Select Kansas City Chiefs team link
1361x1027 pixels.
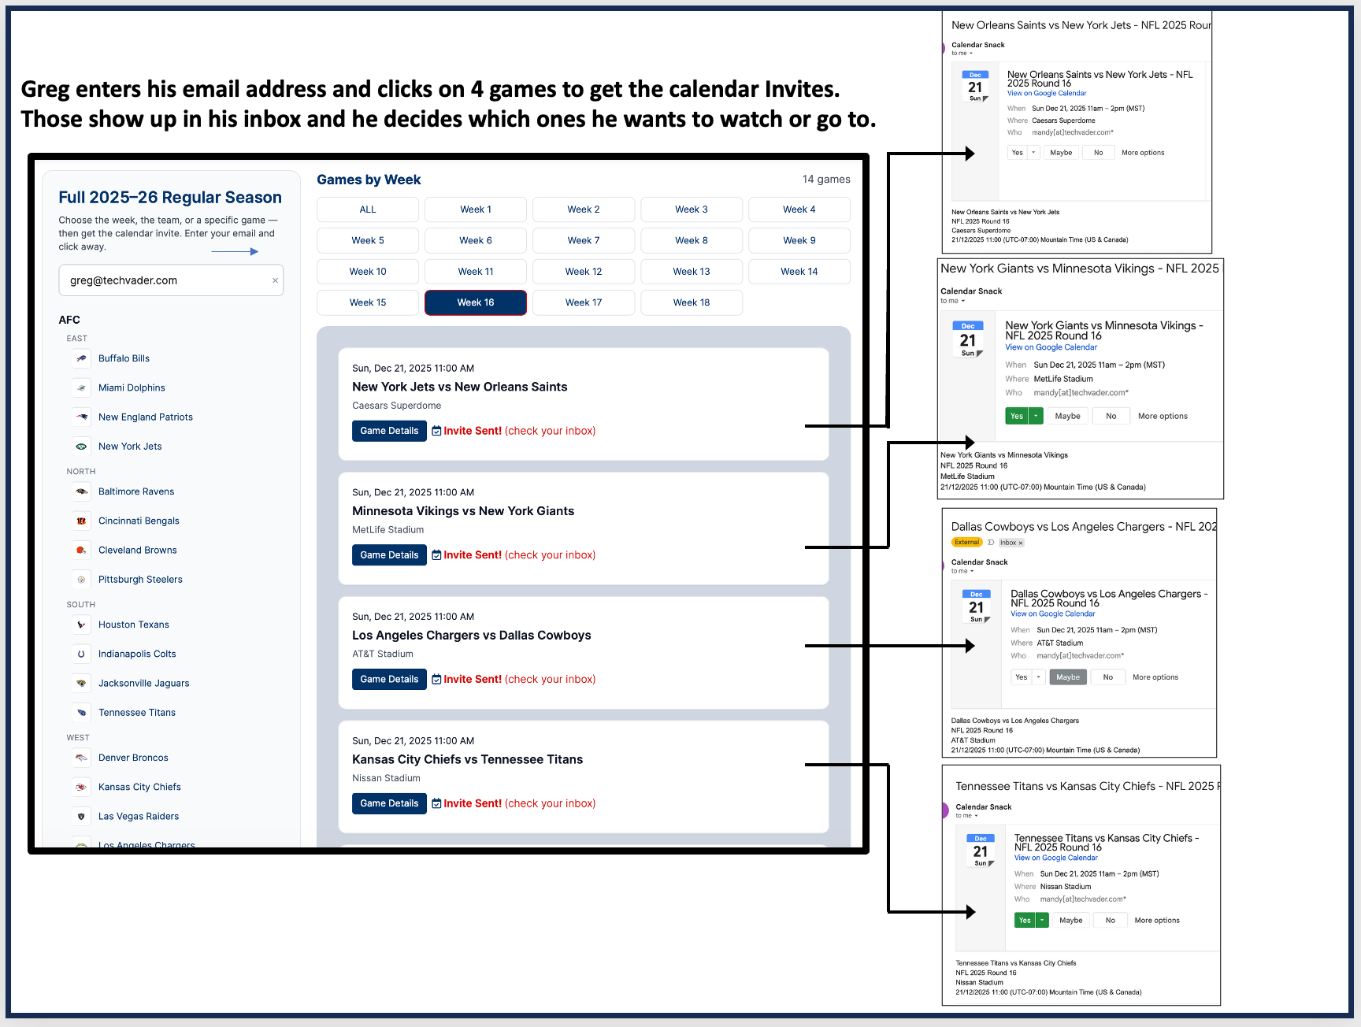139,787
